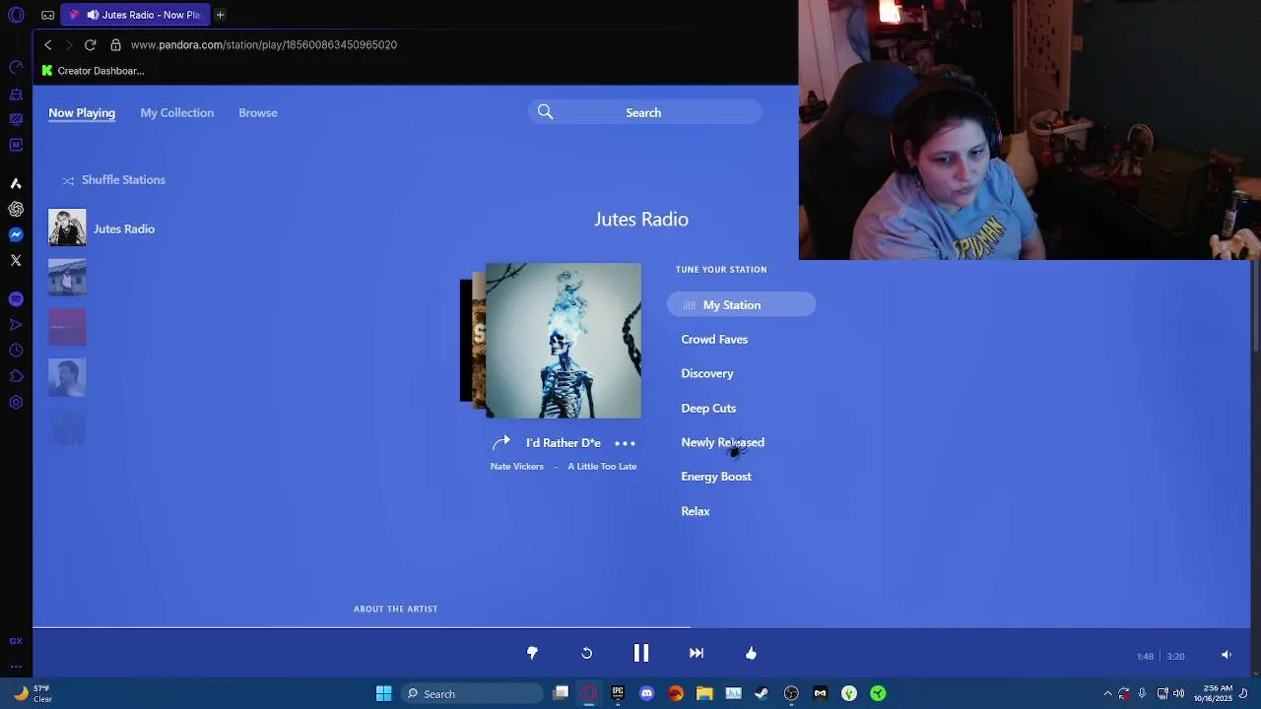Skip to the next track
Image resolution: width=1261 pixels, height=709 pixels.
point(696,653)
